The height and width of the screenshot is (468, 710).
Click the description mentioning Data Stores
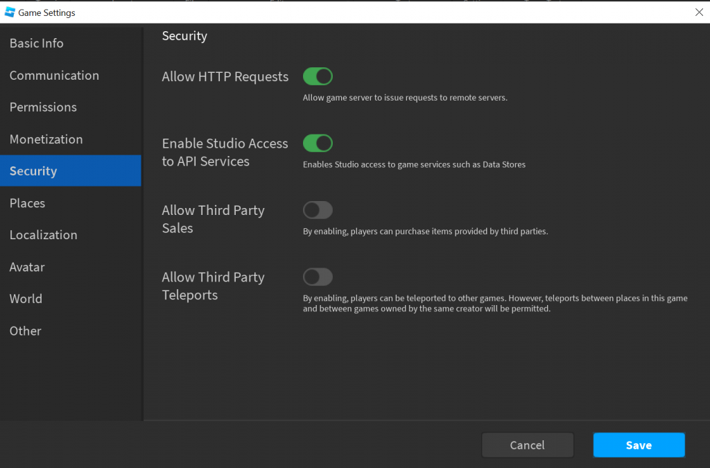click(415, 165)
